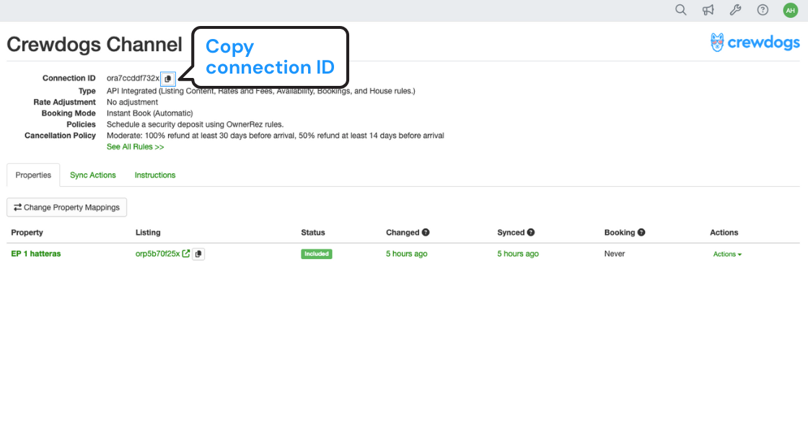This screenshot has width=808, height=433.
Task: Click the Actions column header
Action: tap(724, 232)
